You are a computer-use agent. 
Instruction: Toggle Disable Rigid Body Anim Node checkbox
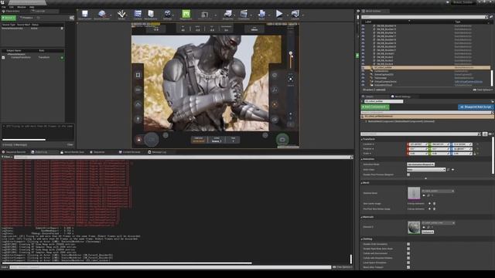pos(408,249)
